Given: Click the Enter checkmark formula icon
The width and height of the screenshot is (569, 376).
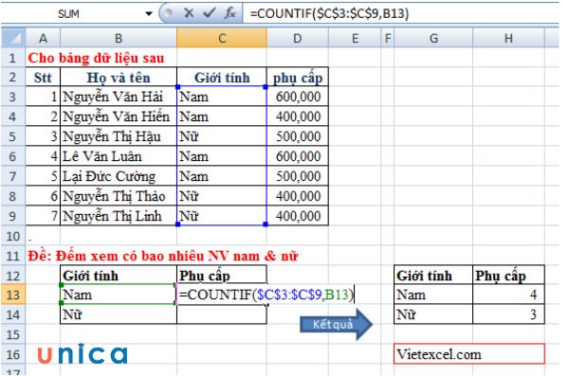Looking at the screenshot, I should [209, 13].
